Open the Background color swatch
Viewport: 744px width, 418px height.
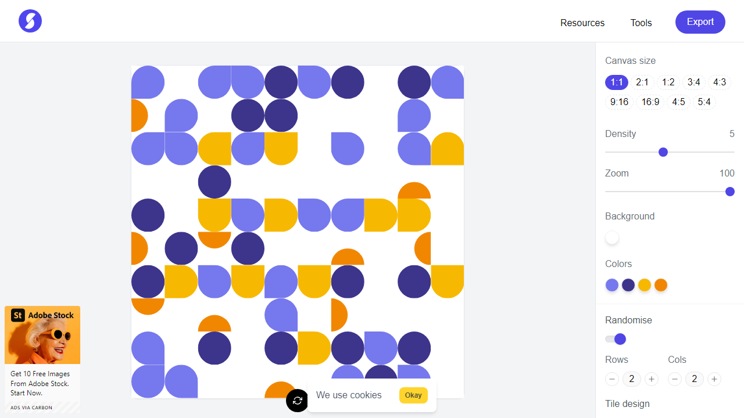point(611,237)
